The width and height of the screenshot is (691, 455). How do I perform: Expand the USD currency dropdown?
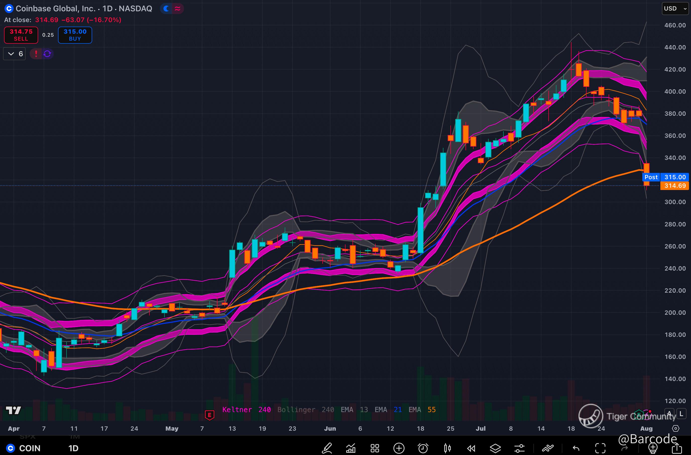pos(675,9)
